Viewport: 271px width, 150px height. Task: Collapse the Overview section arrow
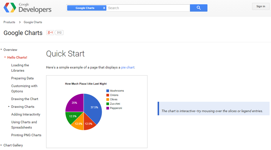tap(1, 49)
